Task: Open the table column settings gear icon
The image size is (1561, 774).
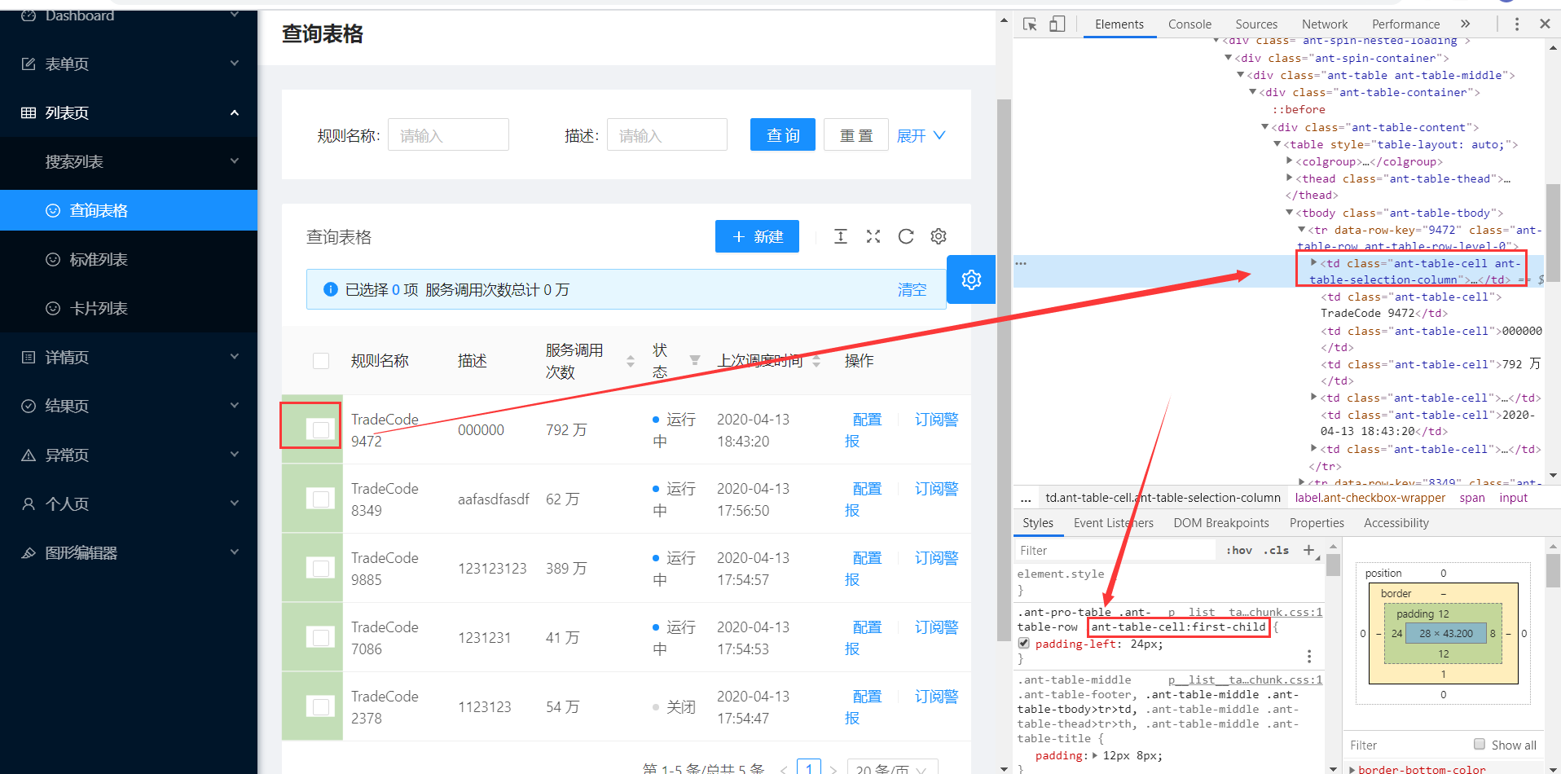Action: click(939, 236)
